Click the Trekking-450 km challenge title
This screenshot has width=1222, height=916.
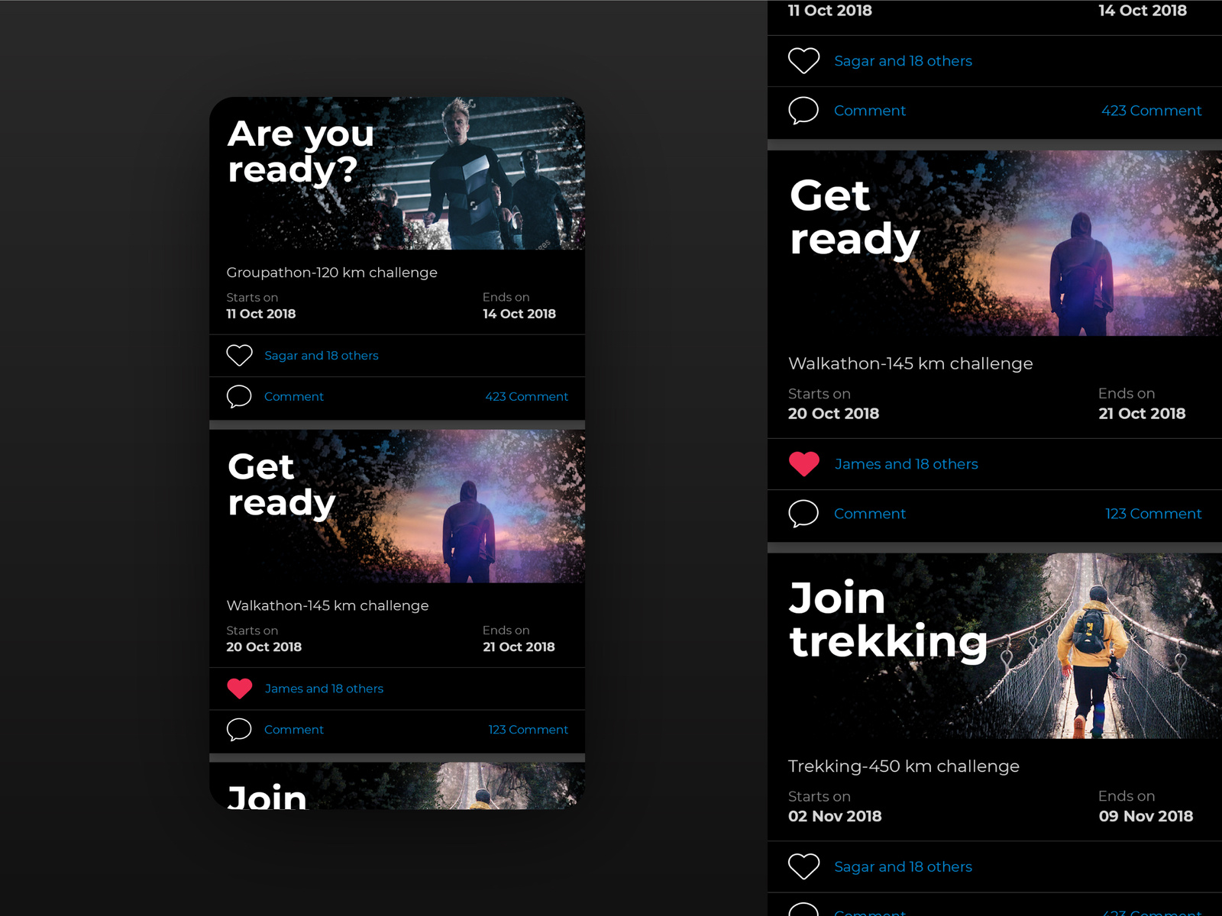[x=904, y=766]
